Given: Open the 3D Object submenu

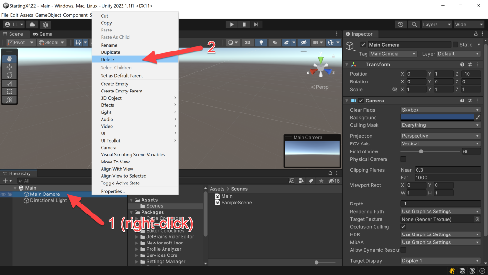Looking at the screenshot, I should tap(135, 98).
